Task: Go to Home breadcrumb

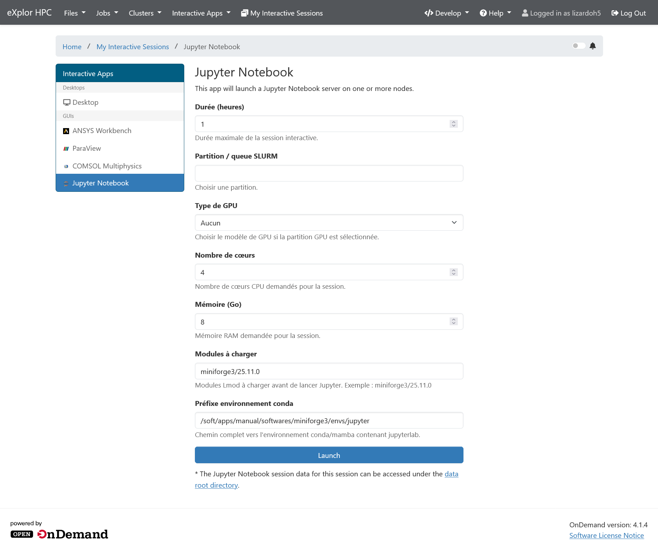Action: tap(72, 47)
